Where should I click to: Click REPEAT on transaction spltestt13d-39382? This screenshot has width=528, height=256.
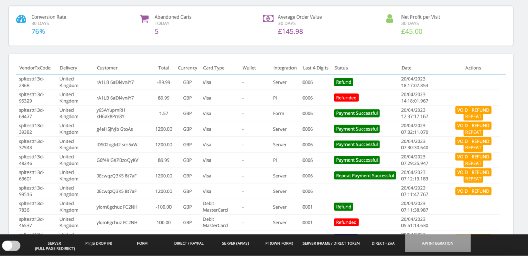click(473, 132)
